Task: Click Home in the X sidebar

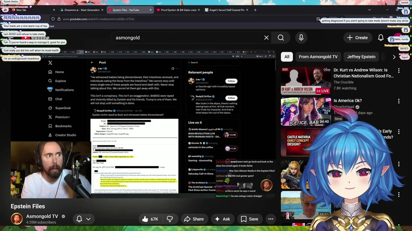Action: [x=60, y=72]
